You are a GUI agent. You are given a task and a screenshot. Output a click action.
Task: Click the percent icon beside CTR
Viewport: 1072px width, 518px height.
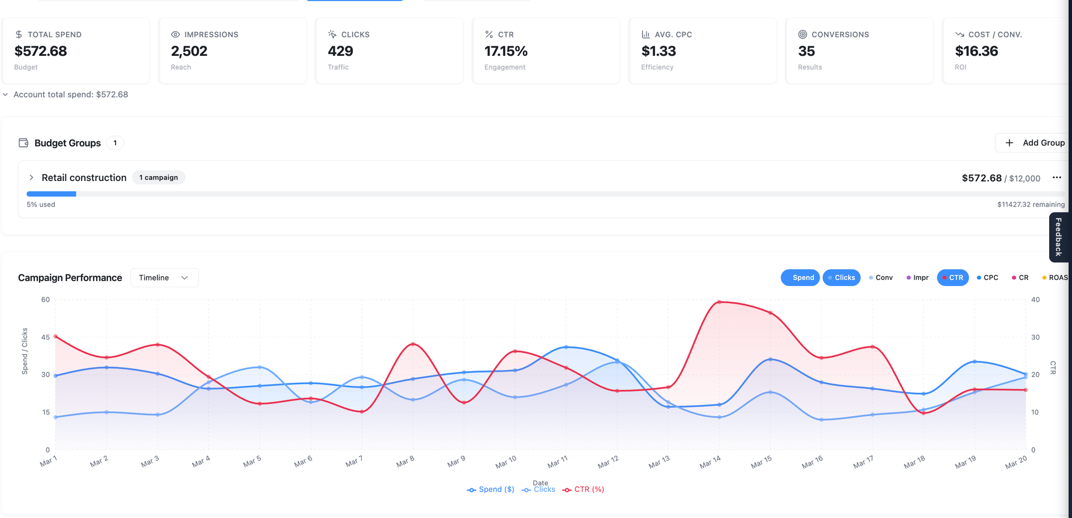coord(489,35)
